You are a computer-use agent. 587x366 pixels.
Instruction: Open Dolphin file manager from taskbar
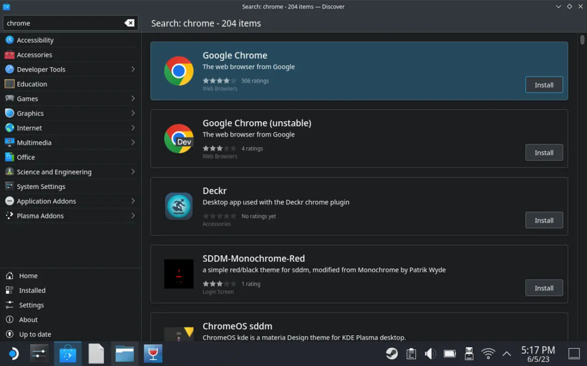click(124, 353)
